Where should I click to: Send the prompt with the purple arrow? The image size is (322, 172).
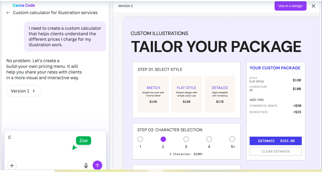pos(97,165)
